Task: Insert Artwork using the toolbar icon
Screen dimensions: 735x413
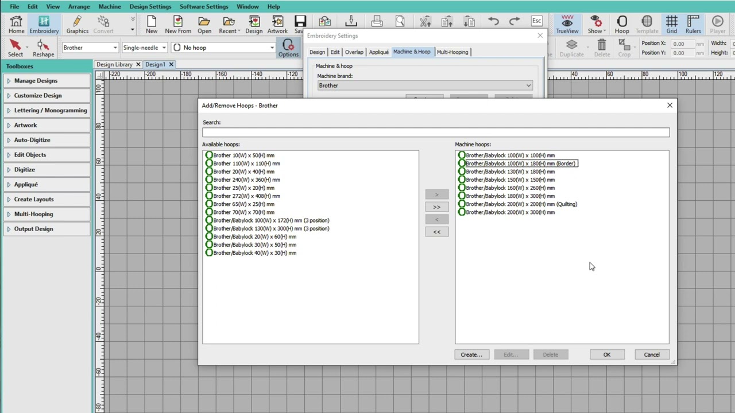Action: tap(277, 25)
